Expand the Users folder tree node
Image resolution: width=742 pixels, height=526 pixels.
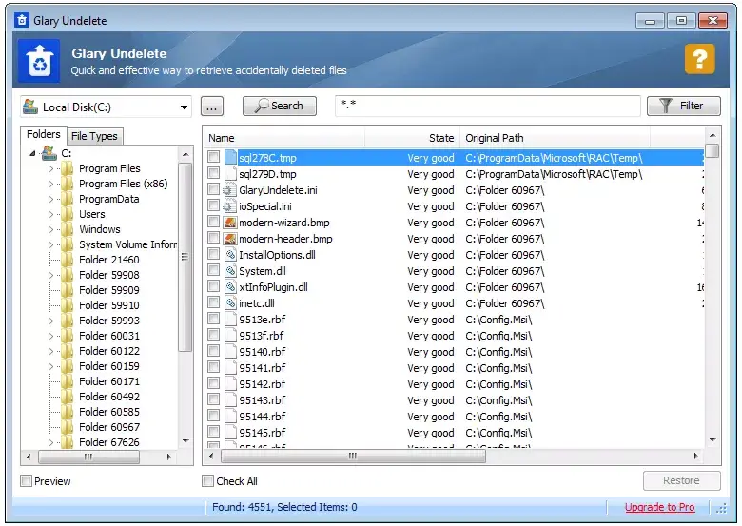[51, 214]
